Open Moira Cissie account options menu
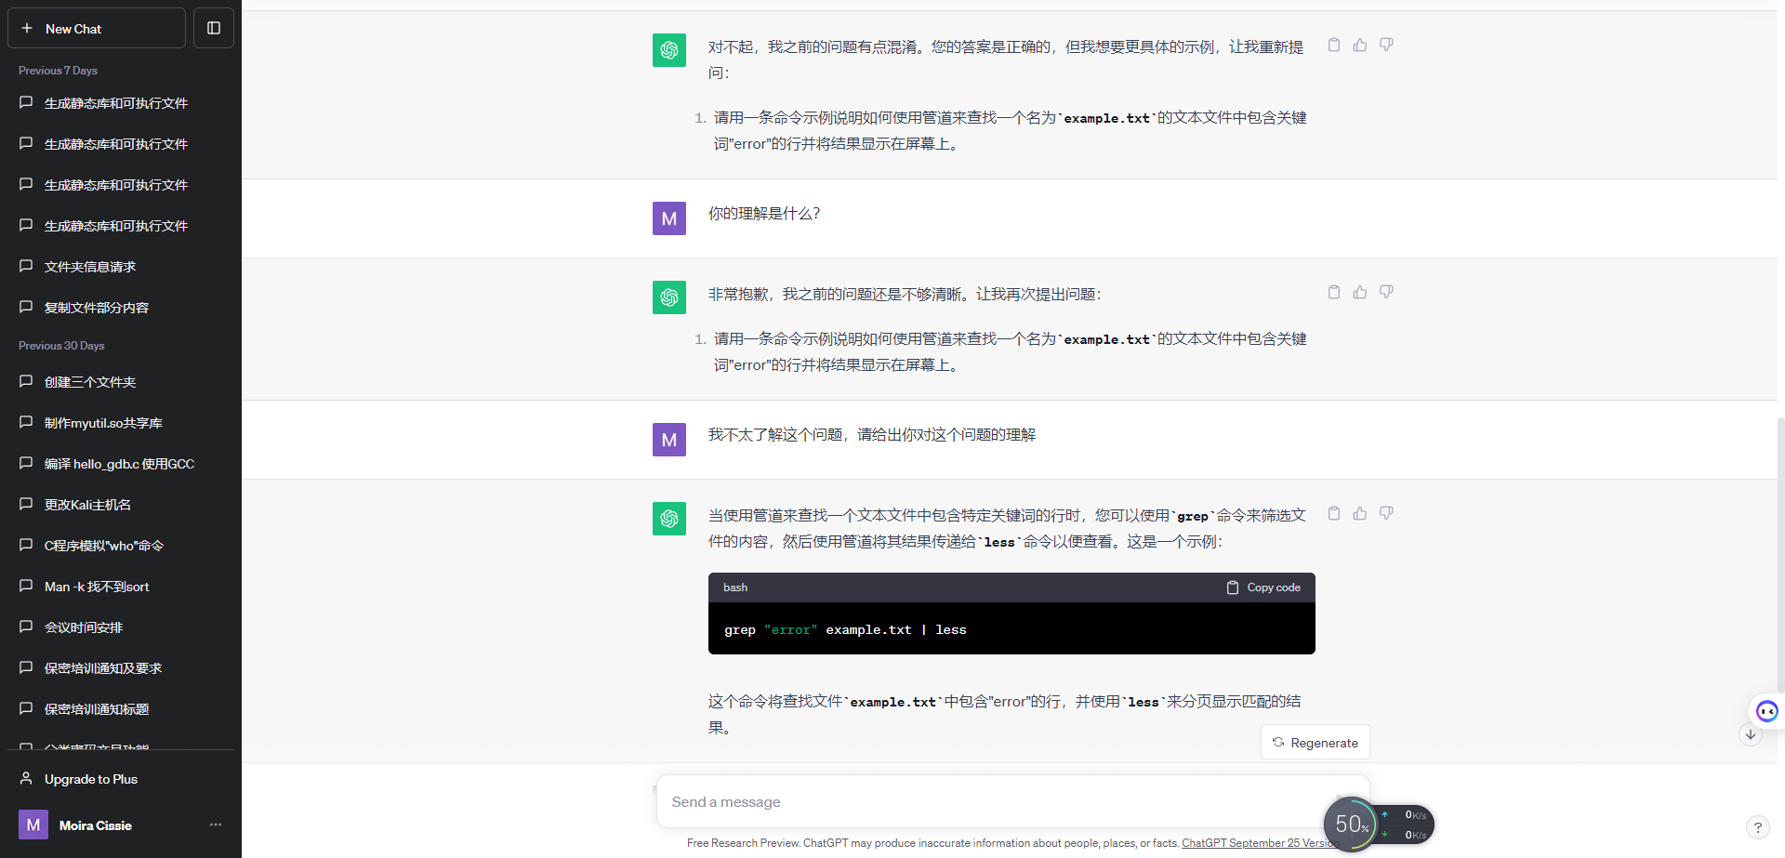 (x=216, y=825)
